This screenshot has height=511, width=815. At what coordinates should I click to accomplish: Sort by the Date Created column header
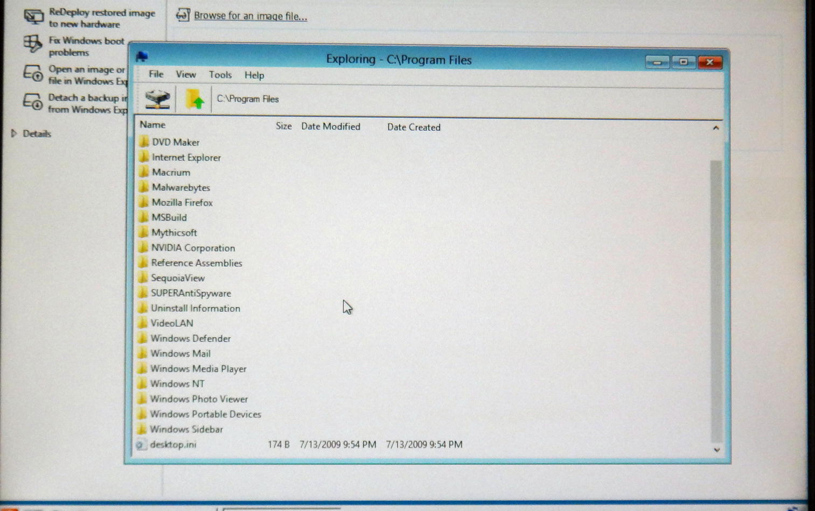414,127
